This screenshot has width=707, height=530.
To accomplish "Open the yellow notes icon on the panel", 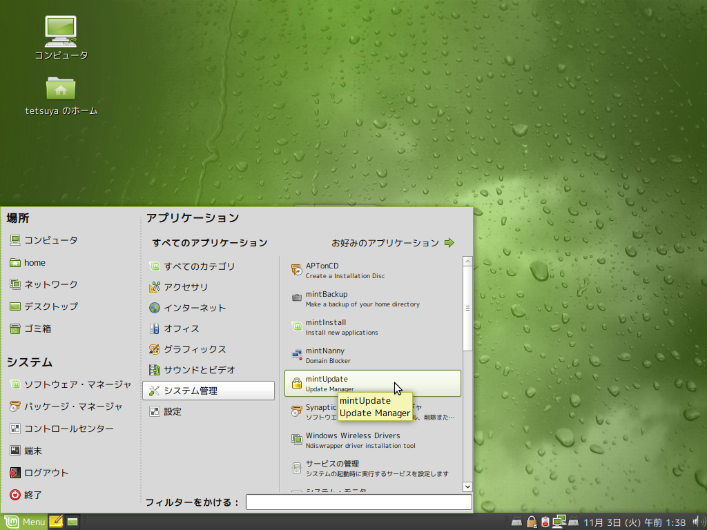I will coord(56,522).
